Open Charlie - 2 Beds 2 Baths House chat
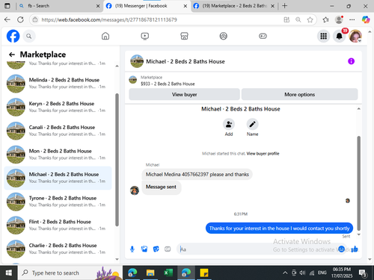 tap(58, 249)
